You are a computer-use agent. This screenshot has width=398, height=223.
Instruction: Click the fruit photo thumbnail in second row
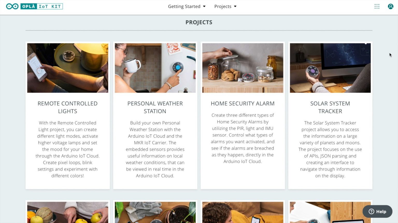pos(68,212)
